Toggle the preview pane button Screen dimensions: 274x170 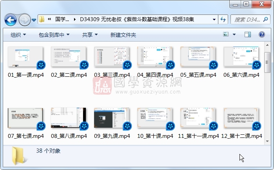click(x=247, y=34)
